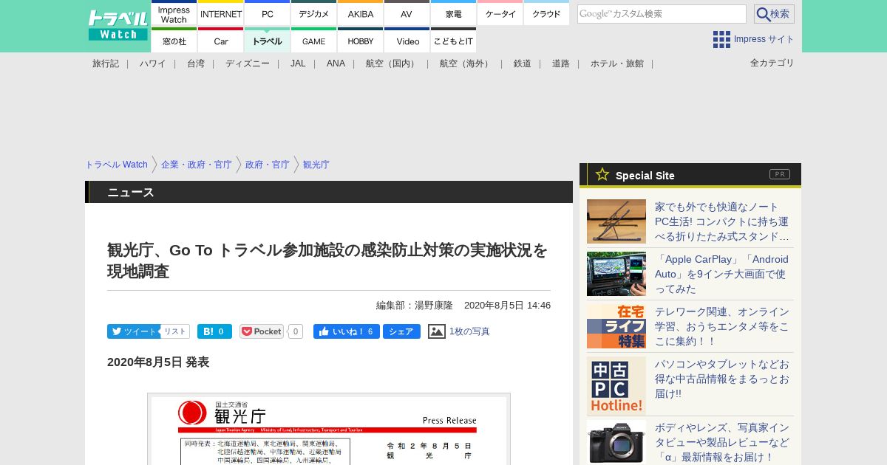This screenshot has width=887, height=465.
Task: Open the 在宅ライフ特集 banner thumbnail
Action: pos(616,326)
